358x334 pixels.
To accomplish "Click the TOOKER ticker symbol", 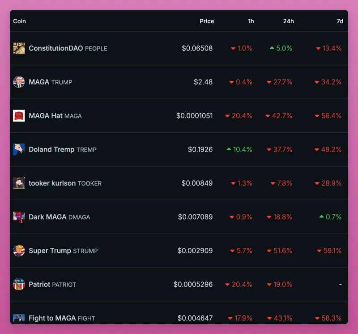I will [90, 183].
